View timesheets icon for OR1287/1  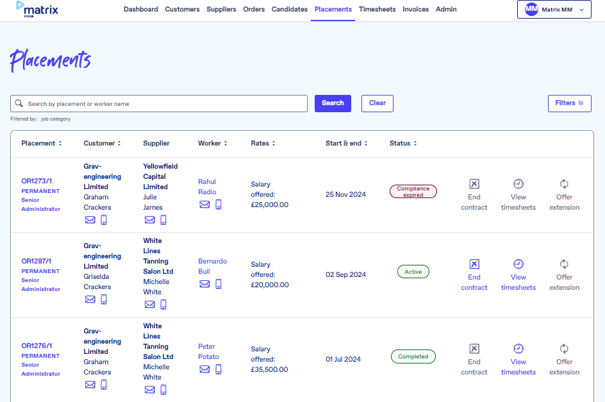pyautogui.click(x=518, y=264)
